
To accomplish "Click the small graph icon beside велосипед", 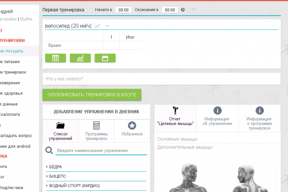I will pos(97,26).
